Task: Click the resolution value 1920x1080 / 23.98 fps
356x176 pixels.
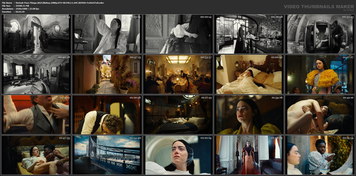Action: [x=27, y=9]
